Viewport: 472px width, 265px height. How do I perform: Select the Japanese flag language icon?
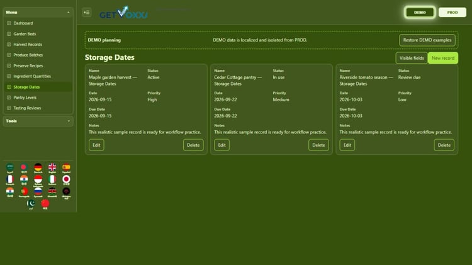tap(66, 180)
